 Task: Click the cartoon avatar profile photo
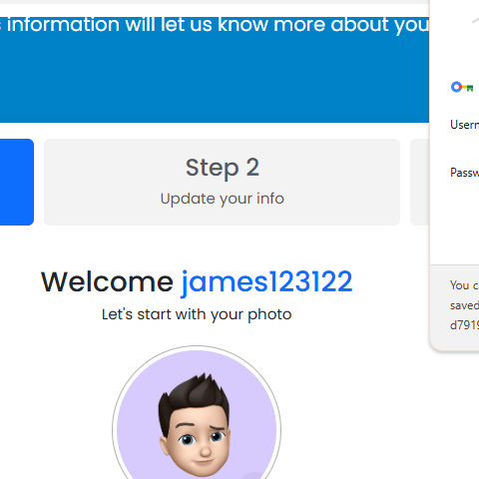tap(197, 414)
